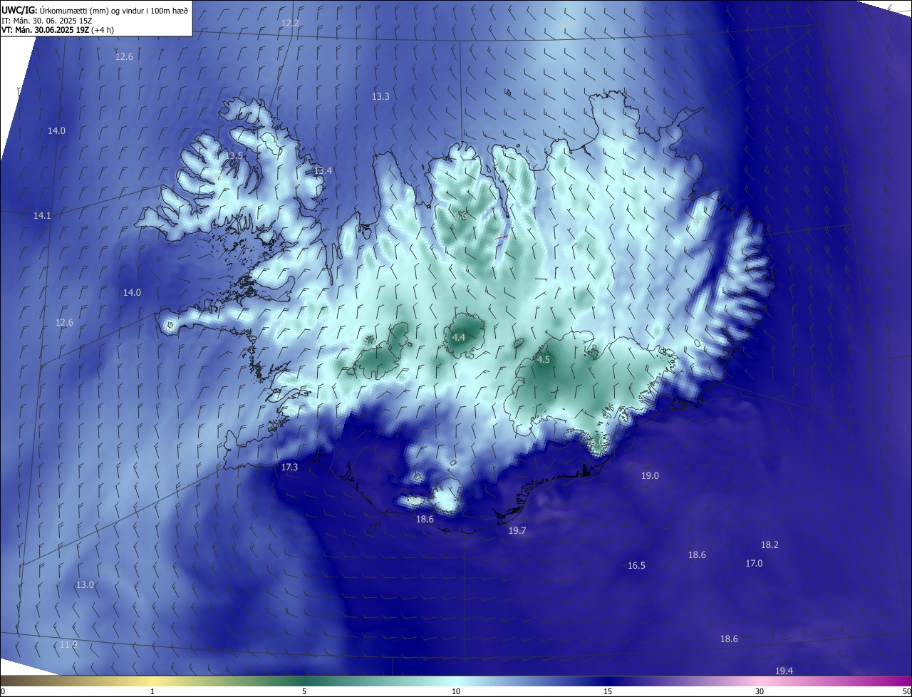Click the 4.5 value over Vatnajökull glacier
912x697 pixels.
click(544, 360)
